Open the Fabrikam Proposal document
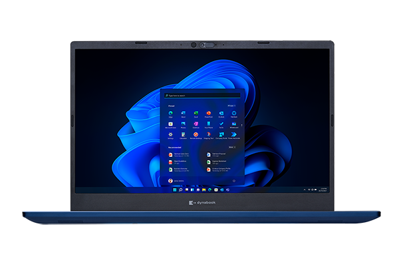Viewport: 399px width, 266px height. click(216, 155)
